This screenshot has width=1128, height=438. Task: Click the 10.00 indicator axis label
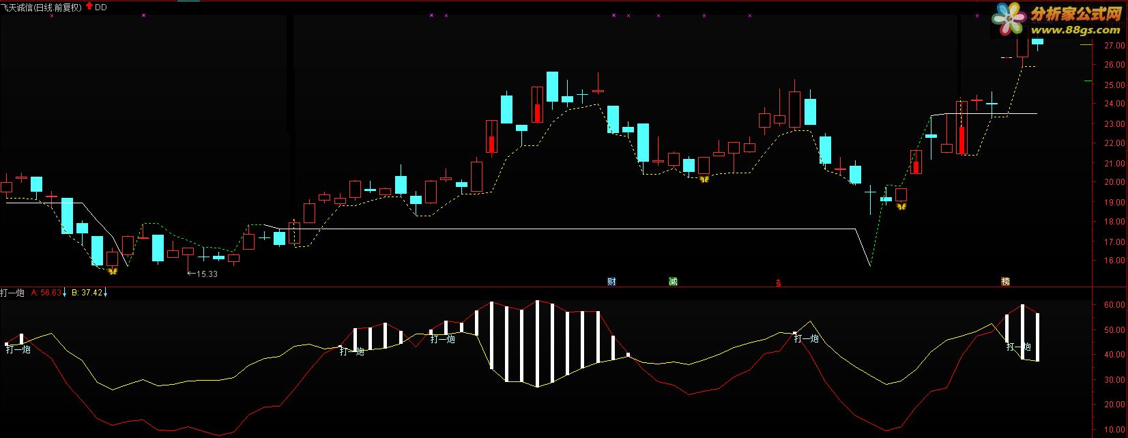1114,430
